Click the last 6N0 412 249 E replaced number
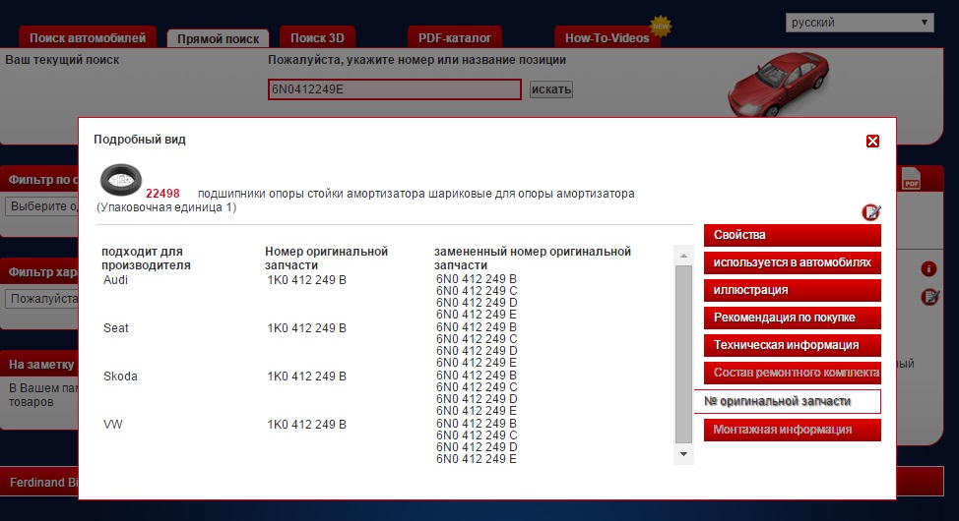This screenshot has height=521, width=959. 477,459
